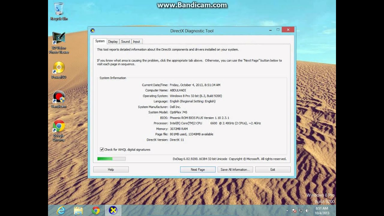Select the Bandicam desktop icon
Image resolution: width=384 pixels, height=216 pixels.
(x=59, y=99)
